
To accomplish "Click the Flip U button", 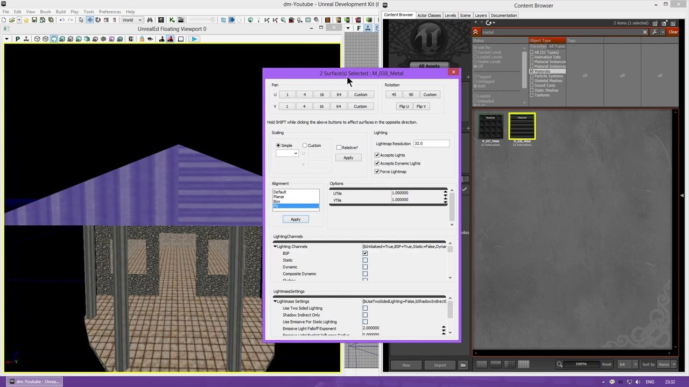I will (404, 106).
